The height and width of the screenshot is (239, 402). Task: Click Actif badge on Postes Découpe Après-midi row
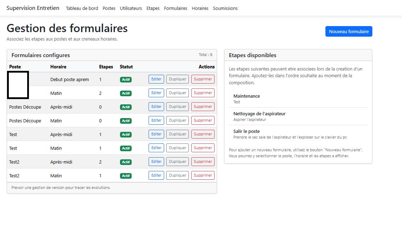[x=126, y=107]
